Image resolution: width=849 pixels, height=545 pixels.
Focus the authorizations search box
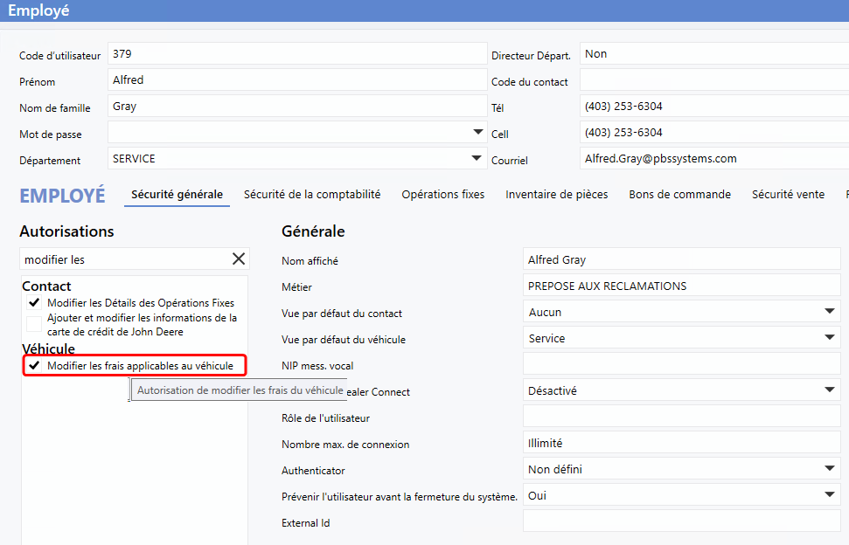(x=122, y=259)
